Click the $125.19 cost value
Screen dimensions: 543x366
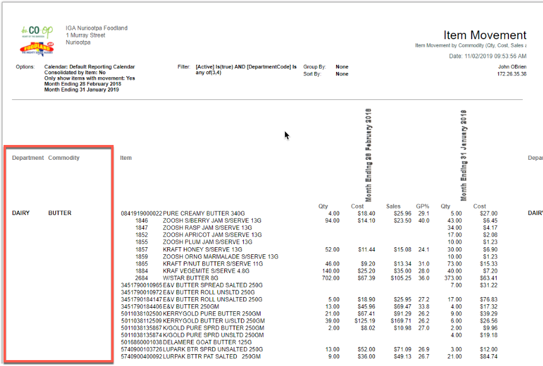click(x=365, y=321)
